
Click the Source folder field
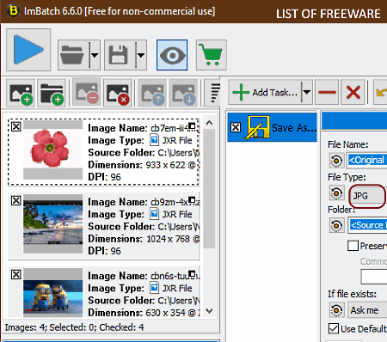coord(368,225)
